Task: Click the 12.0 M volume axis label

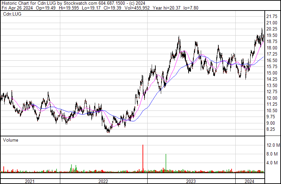Action: [x=273, y=145]
